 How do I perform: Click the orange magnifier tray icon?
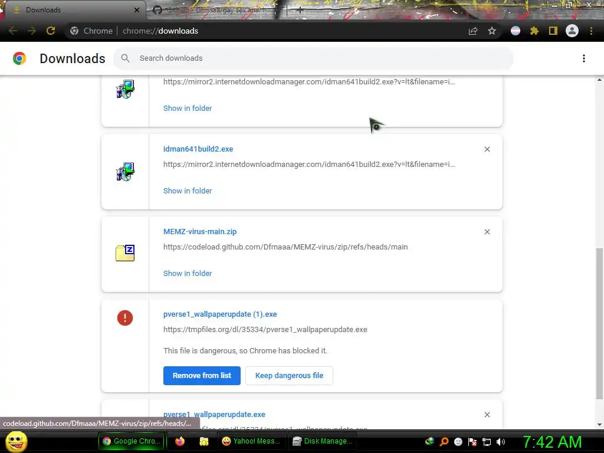click(x=444, y=442)
